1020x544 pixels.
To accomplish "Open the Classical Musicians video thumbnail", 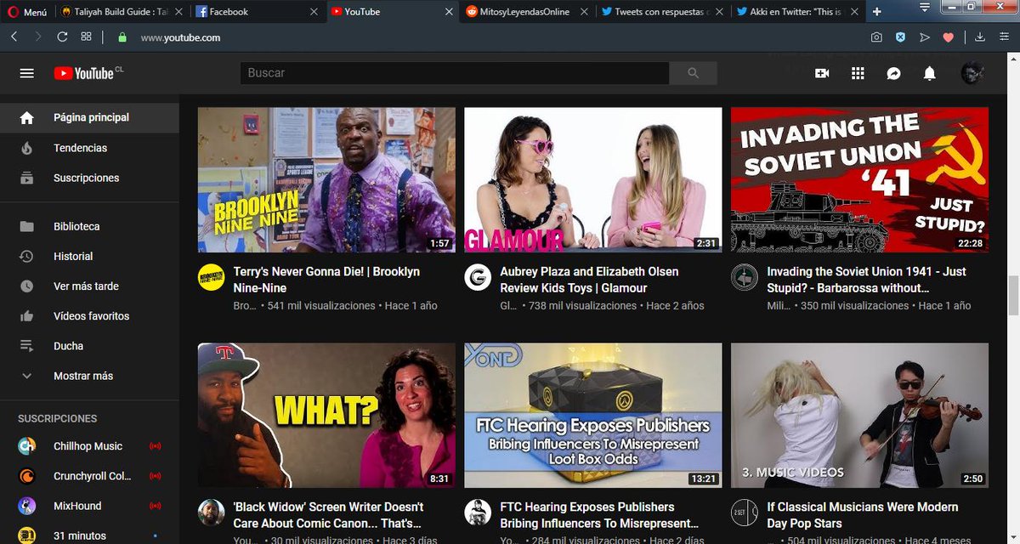I will 860,416.
